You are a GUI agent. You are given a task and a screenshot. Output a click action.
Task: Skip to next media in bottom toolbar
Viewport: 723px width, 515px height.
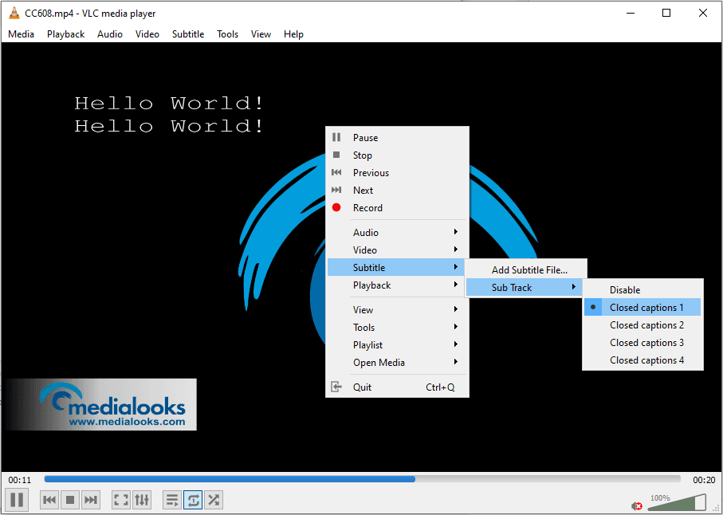click(x=91, y=500)
